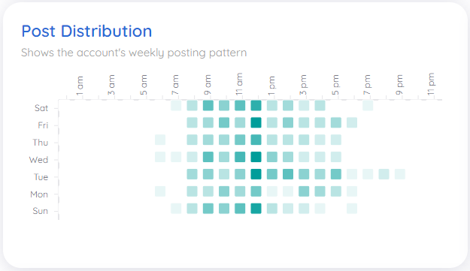Click the Saturday 7 pm heatmap cell
470x271 pixels.
coord(368,106)
